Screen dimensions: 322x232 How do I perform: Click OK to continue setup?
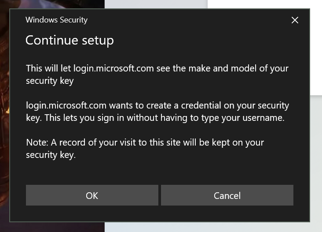(92, 195)
